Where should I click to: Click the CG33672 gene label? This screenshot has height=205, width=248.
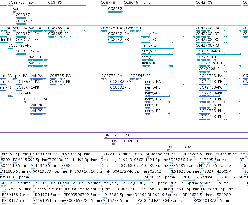pos(24,21)
